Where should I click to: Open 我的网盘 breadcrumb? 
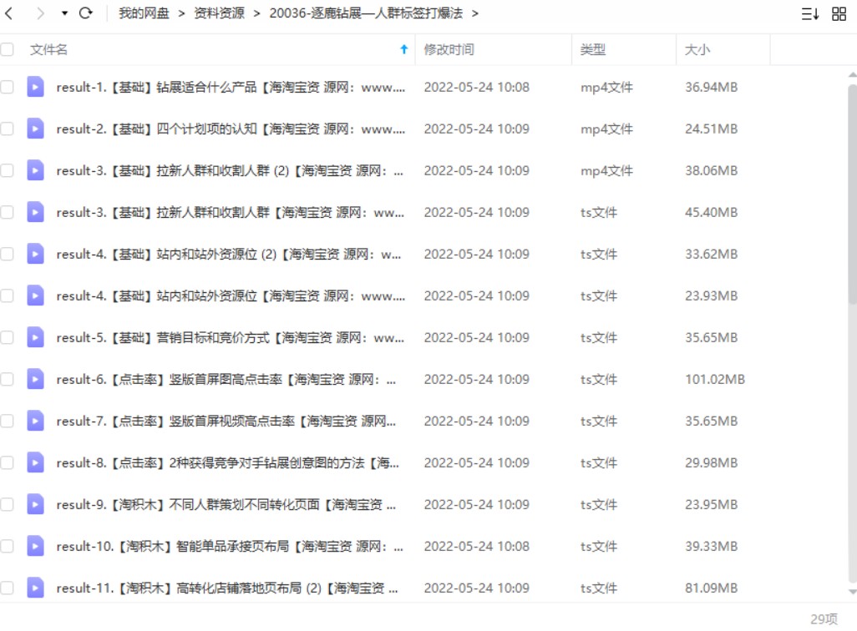[x=144, y=13]
